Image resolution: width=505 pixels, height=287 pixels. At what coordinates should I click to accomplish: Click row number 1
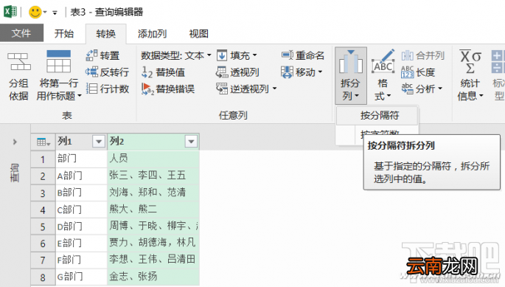click(43, 159)
